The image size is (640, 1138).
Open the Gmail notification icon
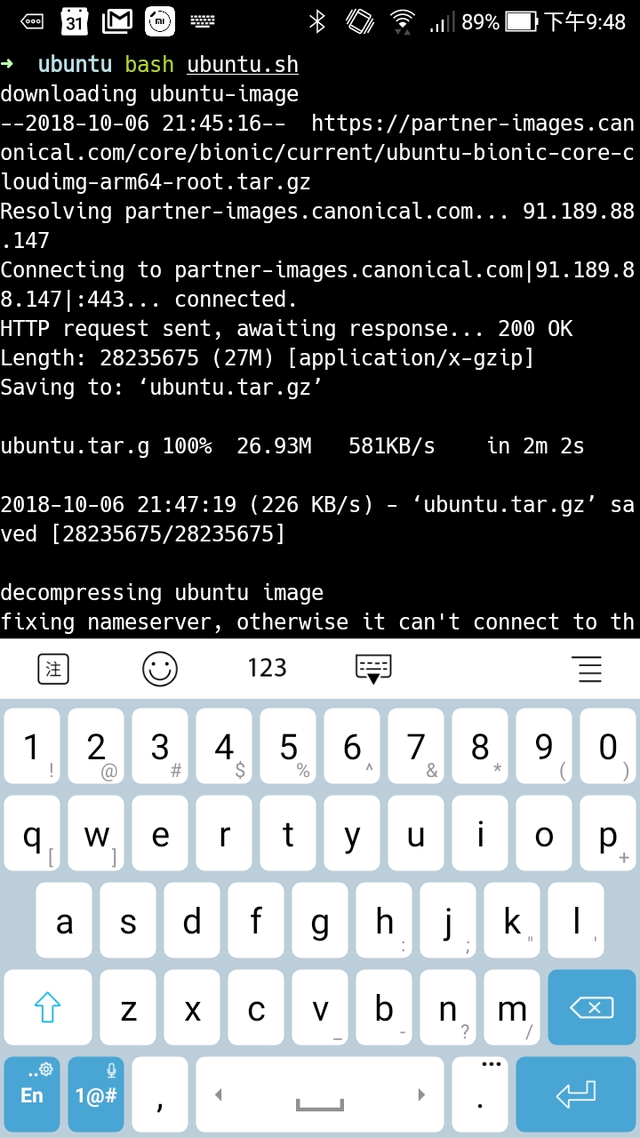pyautogui.click(x=117, y=21)
